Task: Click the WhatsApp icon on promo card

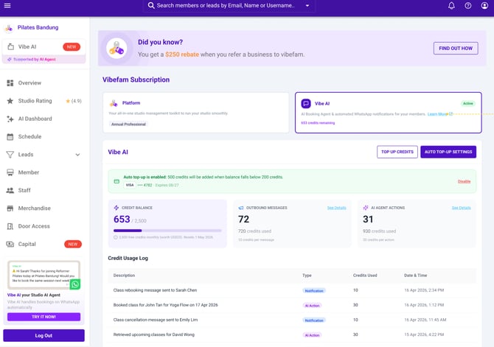Action: 75,284
